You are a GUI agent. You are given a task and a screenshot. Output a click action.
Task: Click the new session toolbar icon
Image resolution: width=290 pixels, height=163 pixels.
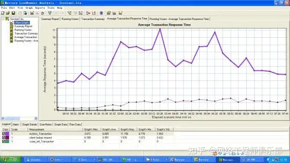3,13
